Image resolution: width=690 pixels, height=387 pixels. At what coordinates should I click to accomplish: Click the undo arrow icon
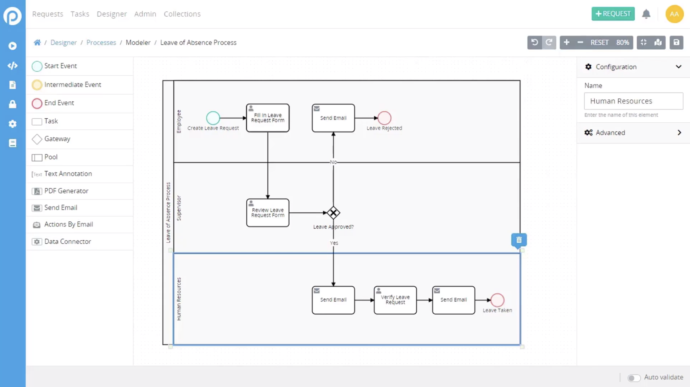click(534, 42)
